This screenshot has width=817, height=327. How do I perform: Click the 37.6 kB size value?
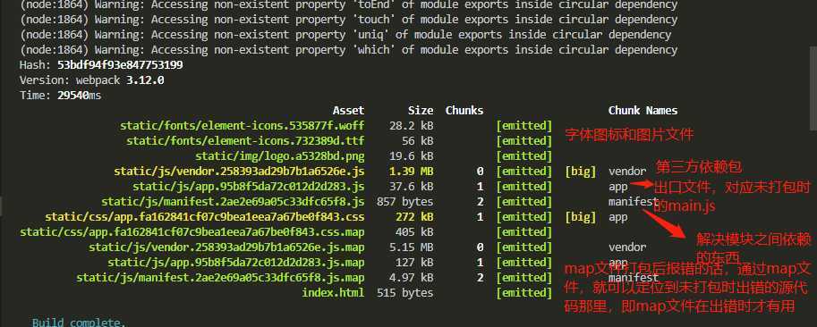pos(411,186)
